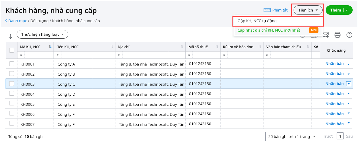The image size is (358, 158).
Task: Open the 20 bản ghi trên 1 trang dropdown
Action: [x=292, y=136]
